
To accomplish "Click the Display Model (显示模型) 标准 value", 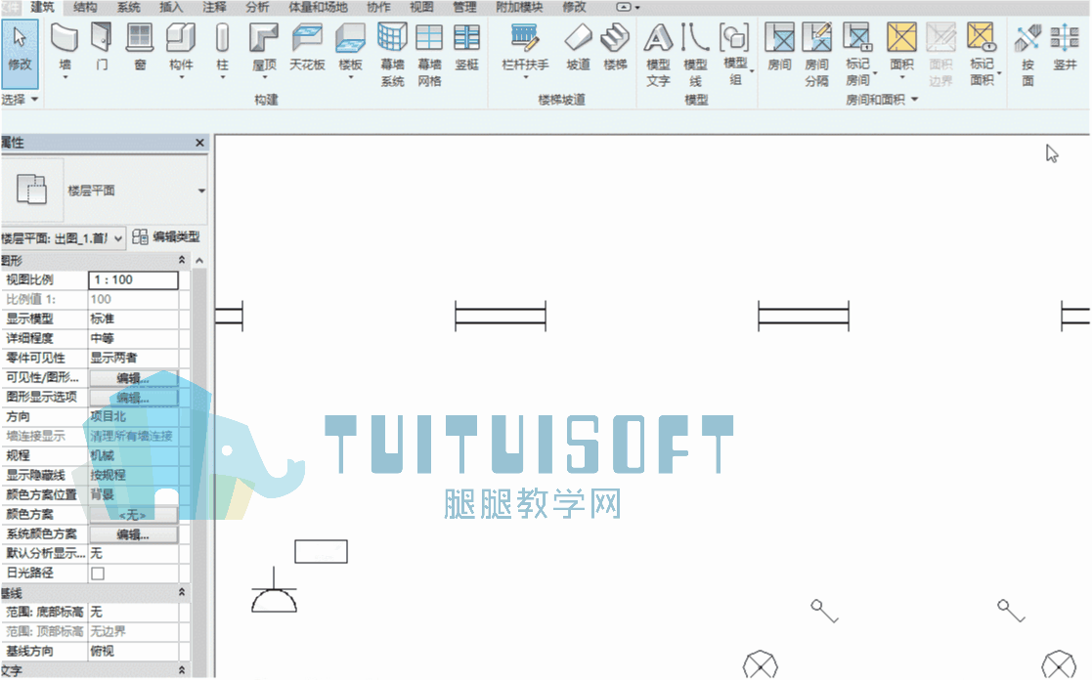I will pyautogui.click(x=134, y=319).
